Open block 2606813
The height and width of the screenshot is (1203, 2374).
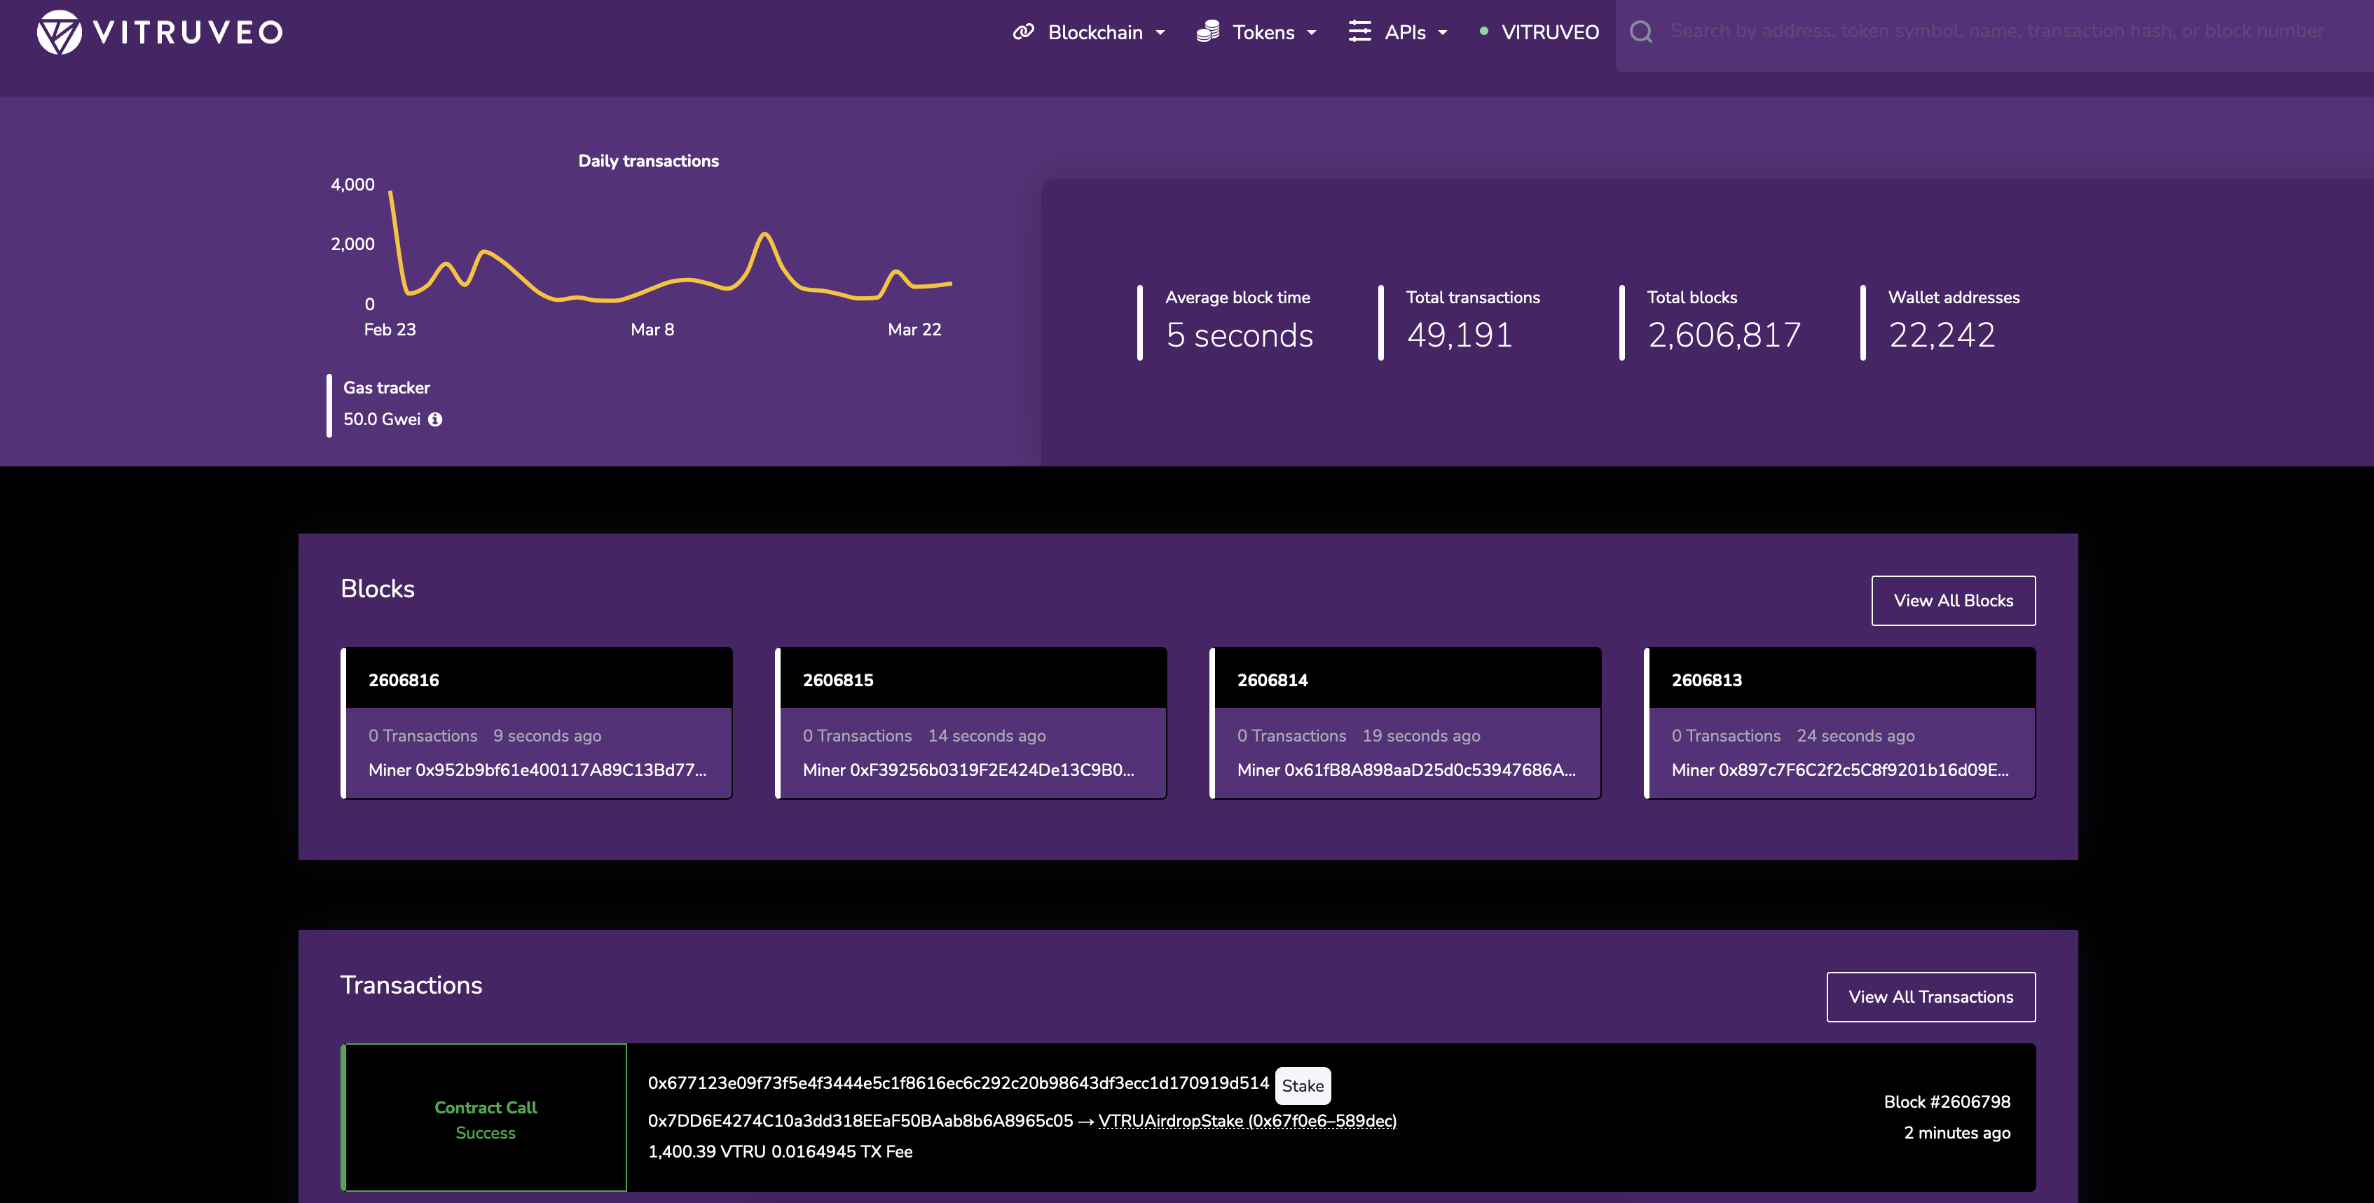tap(1707, 680)
